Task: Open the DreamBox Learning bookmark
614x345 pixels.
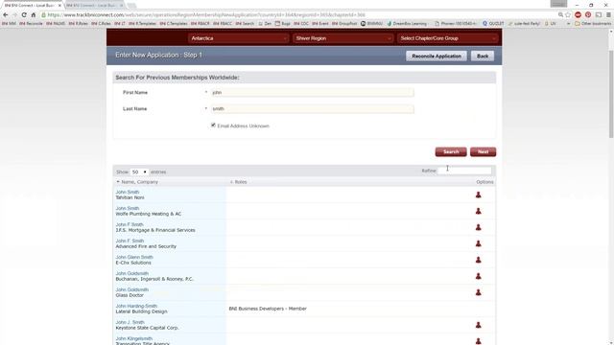Action: (407, 23)
